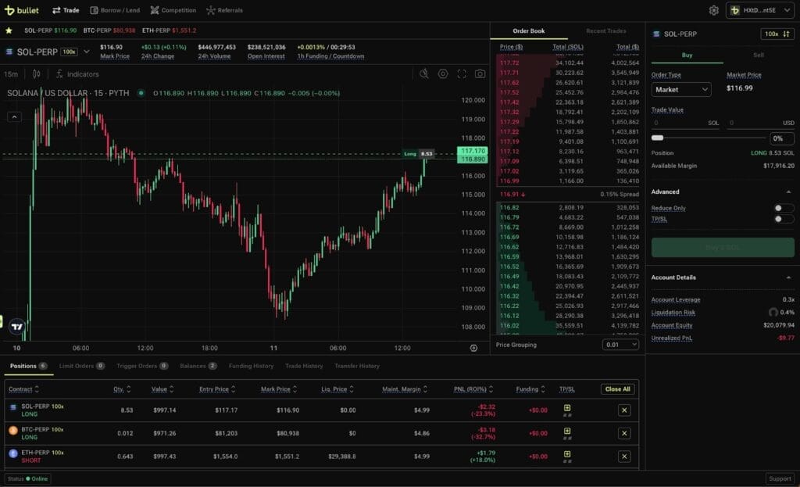Open the Trade History tab
800x487 pixels.
click(303, 366)
